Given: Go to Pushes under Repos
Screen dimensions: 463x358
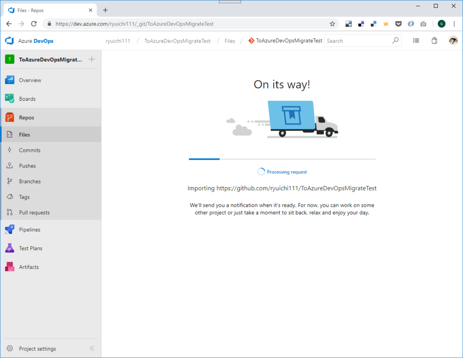Looking at the screenshot, I should click(51, 166).
